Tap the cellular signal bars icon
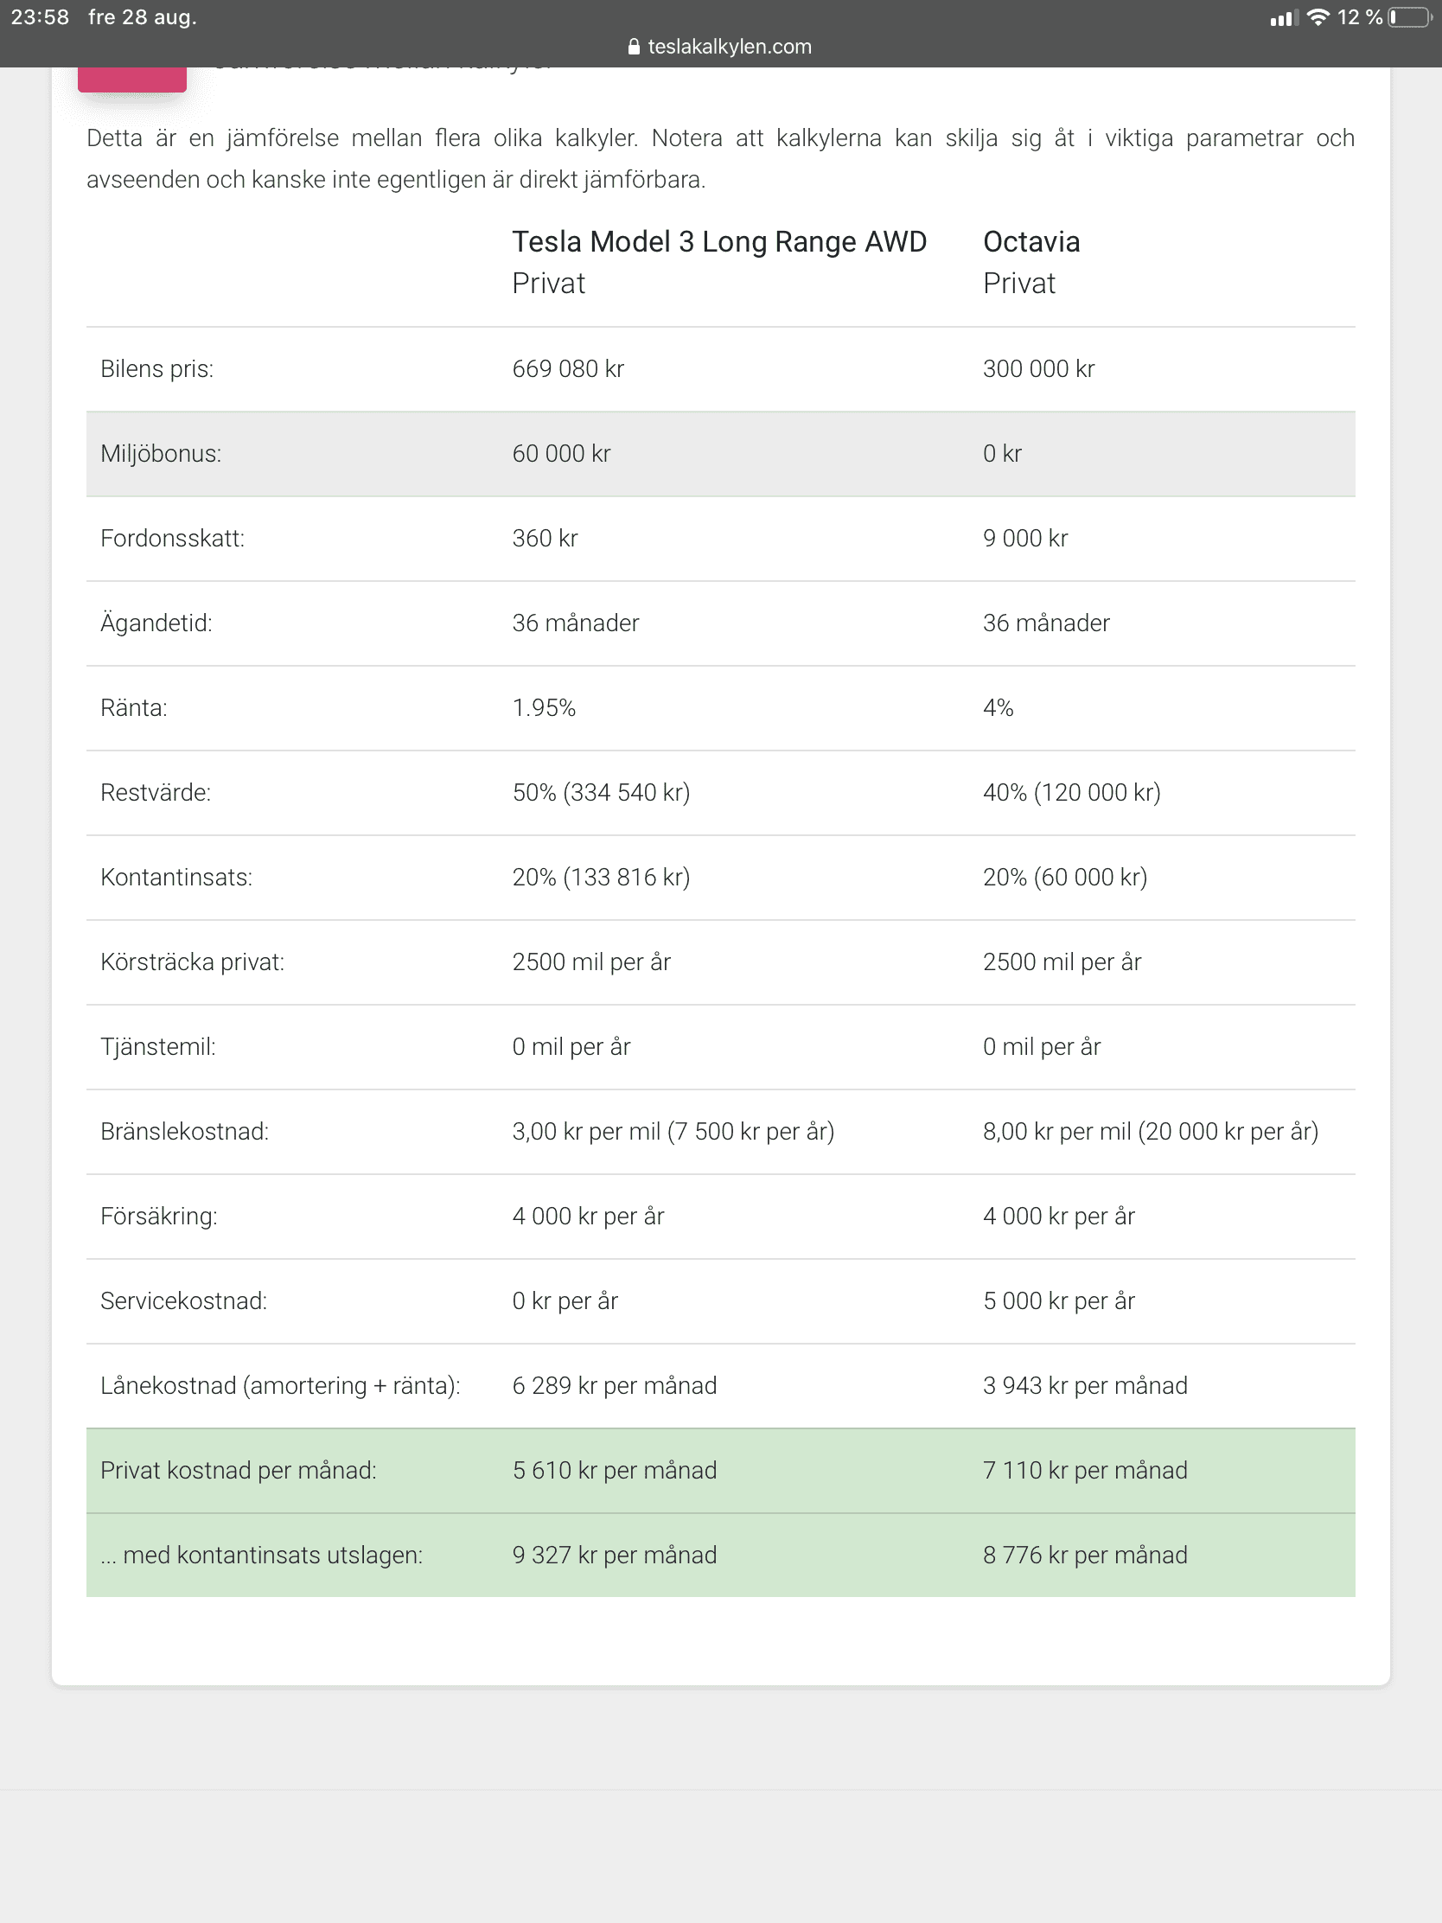This screenshot has width=1442, height=1923. [x=1283, y=17]
